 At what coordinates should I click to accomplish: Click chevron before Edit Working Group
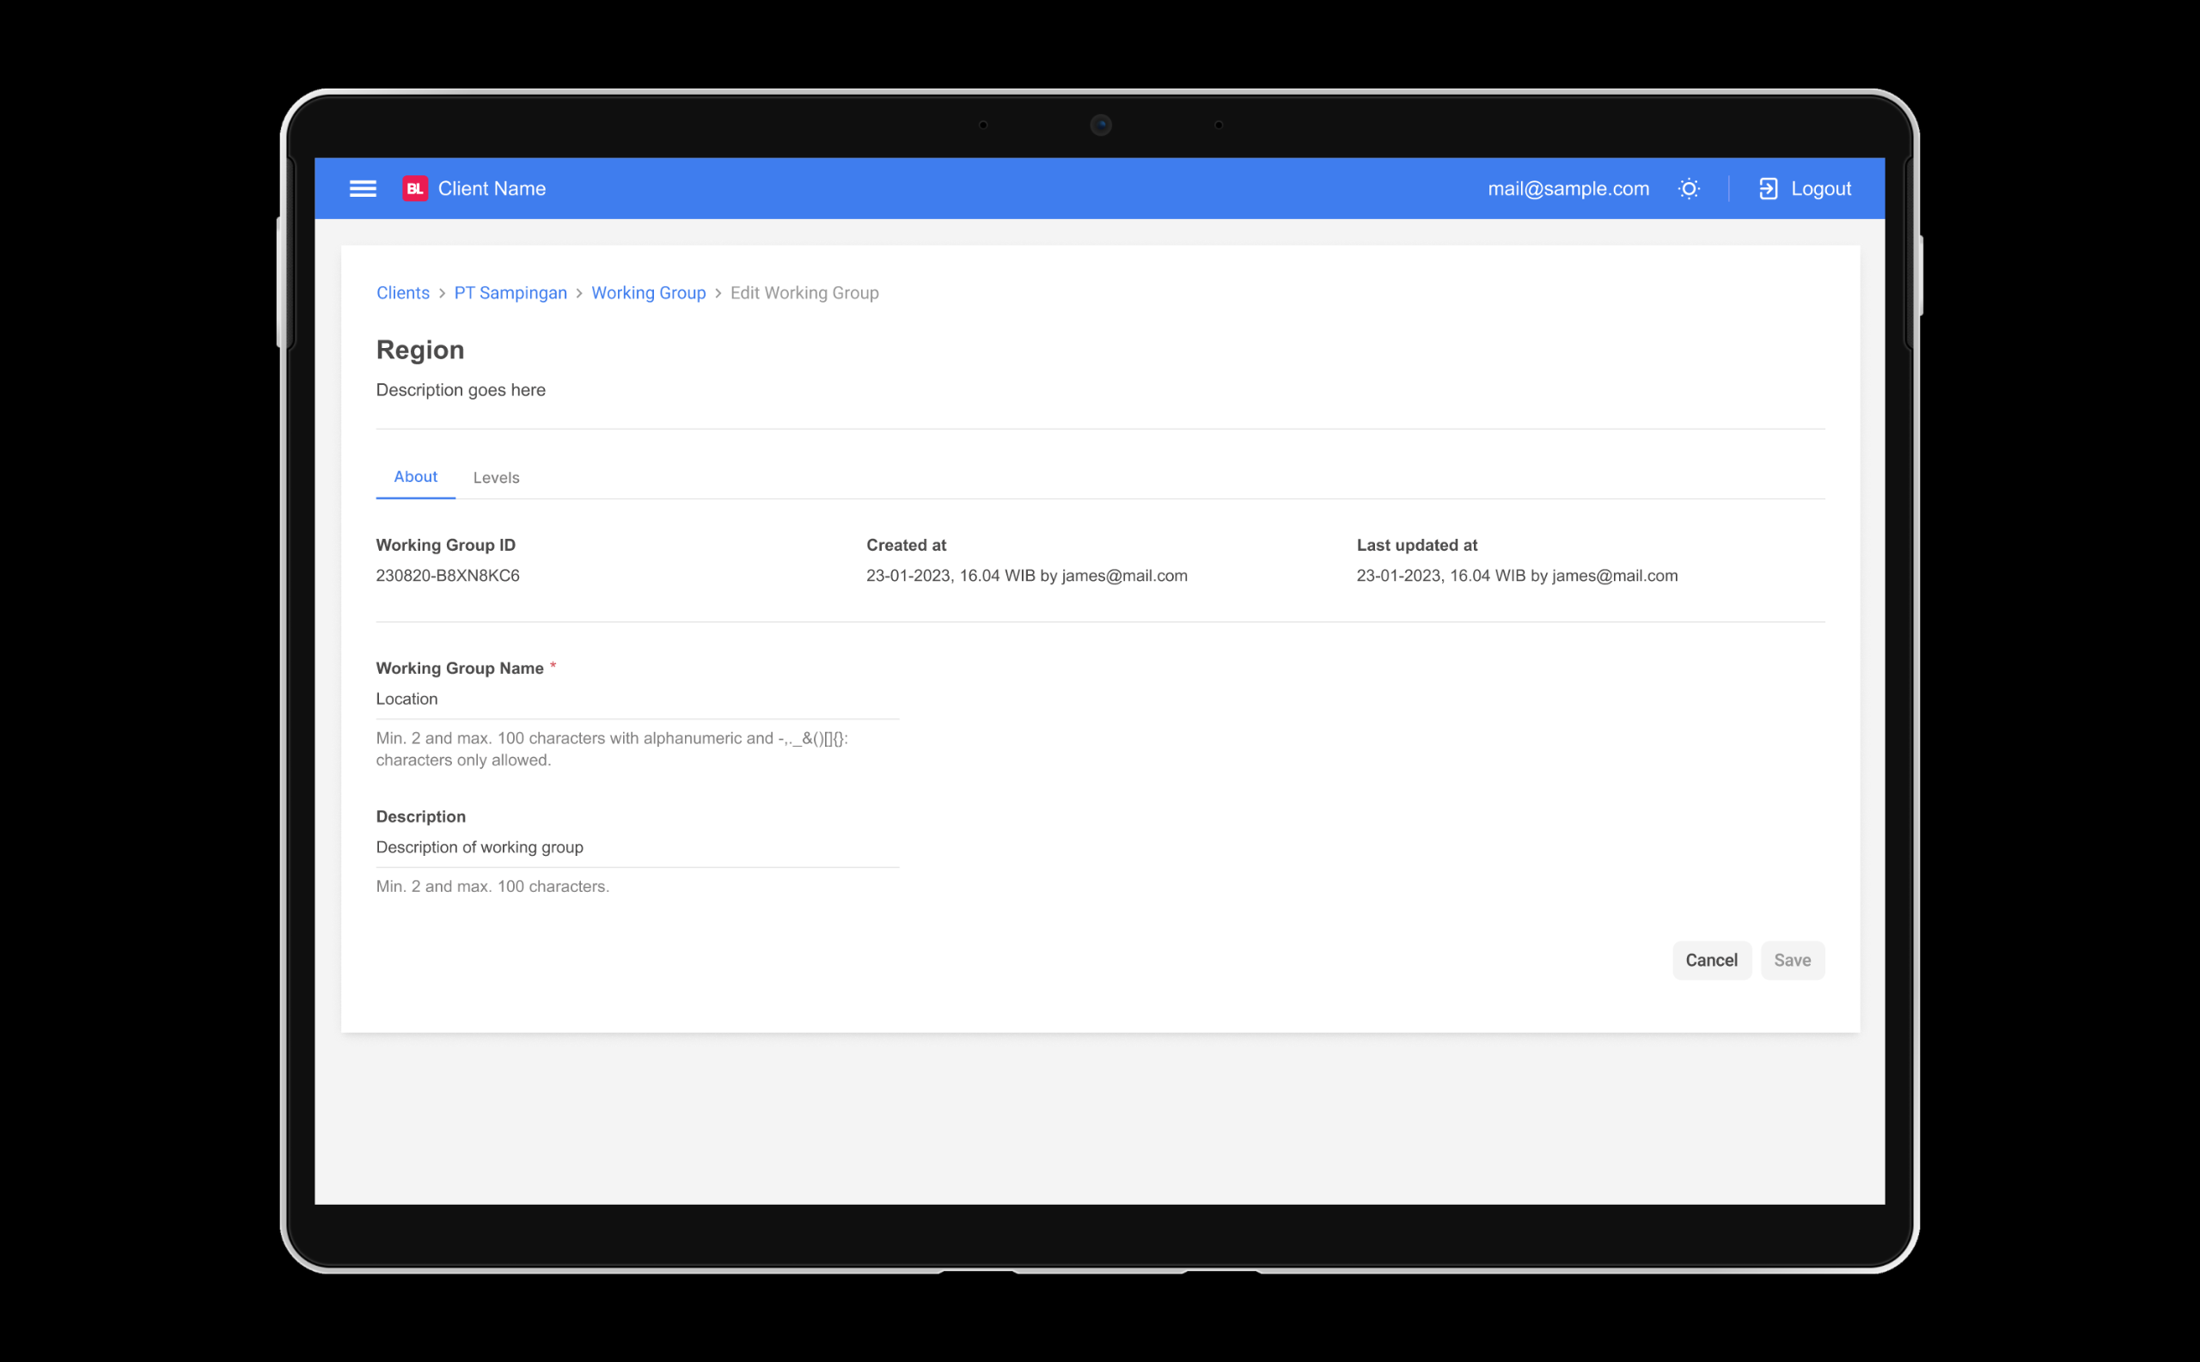718,294
